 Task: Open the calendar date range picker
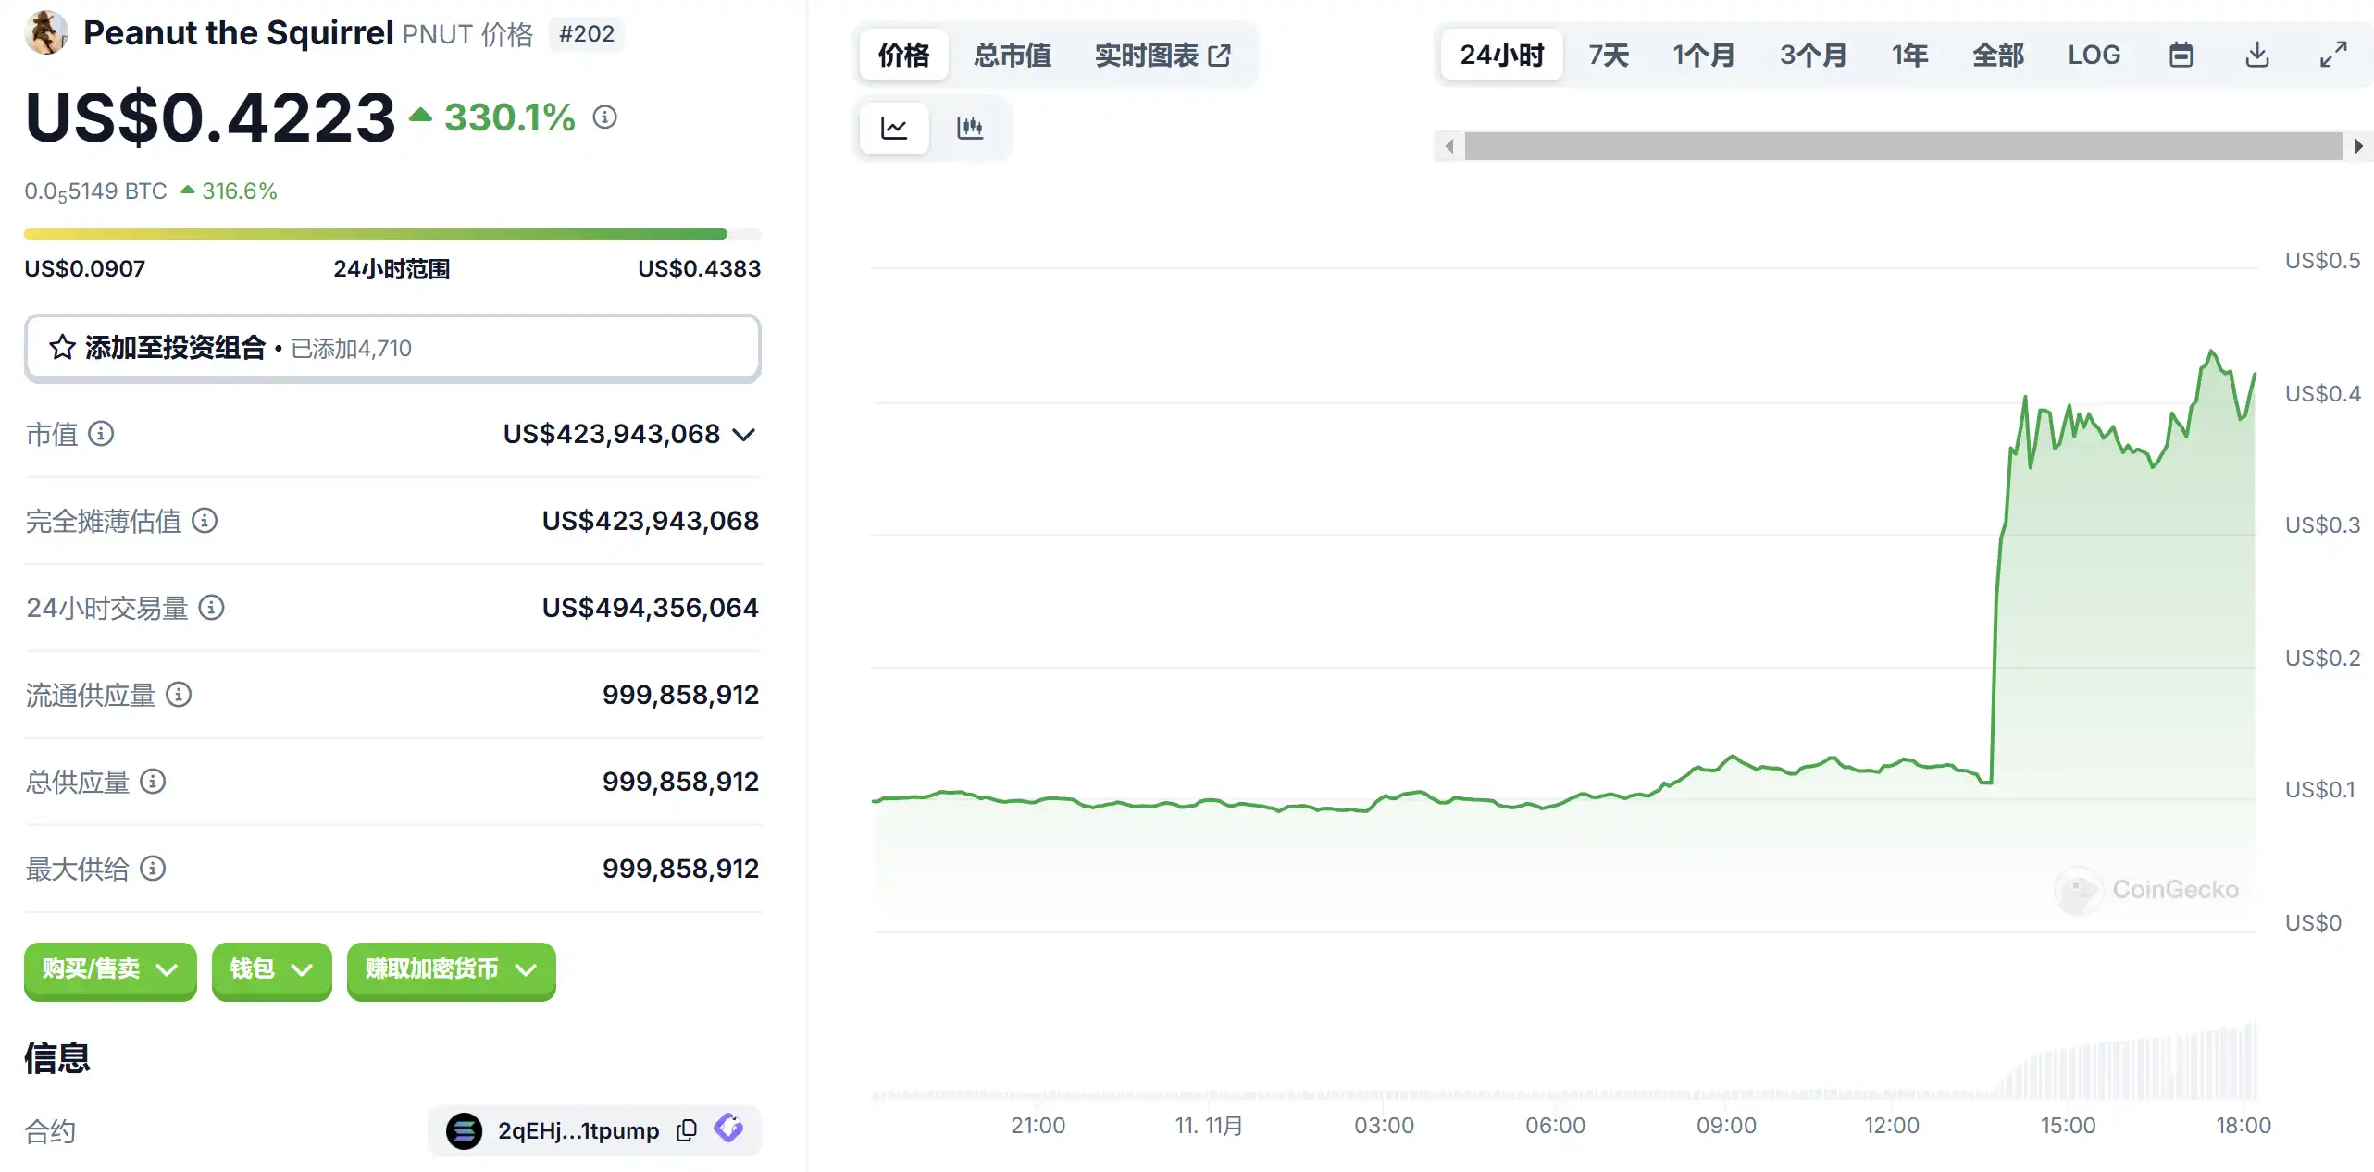(x=2181, y=56)
